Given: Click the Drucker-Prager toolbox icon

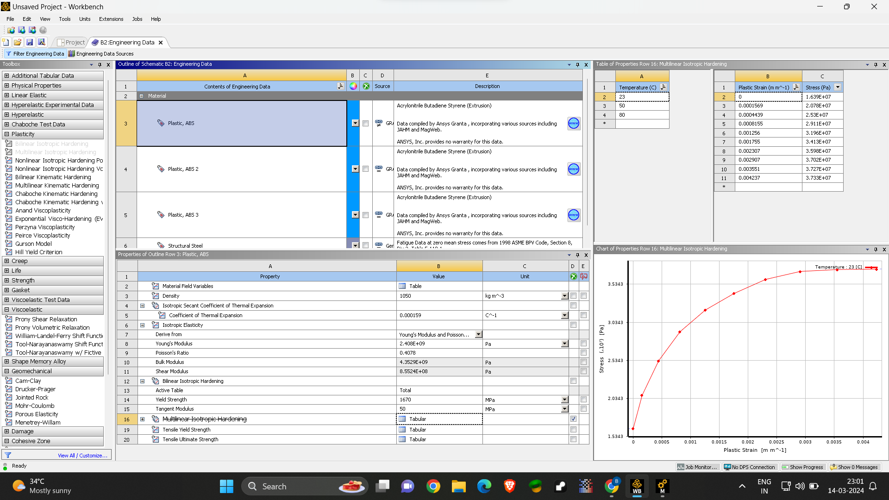Looking at the screenshot, I should click(x=9, y=389).
